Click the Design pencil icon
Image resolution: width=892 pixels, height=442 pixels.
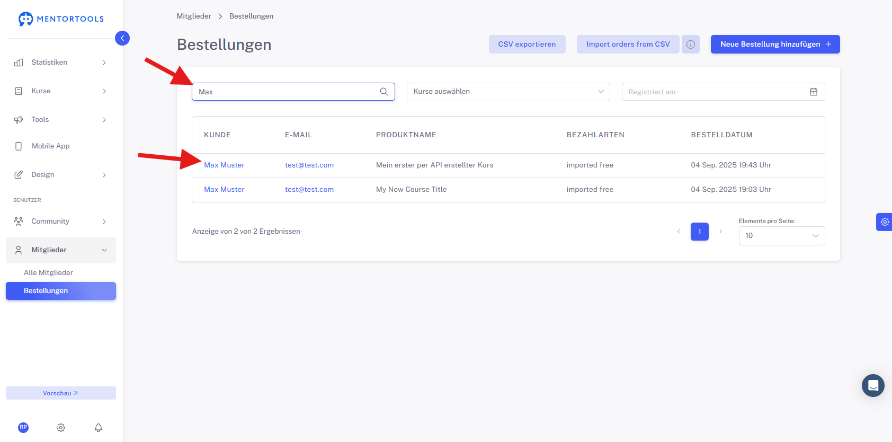[x=19, y=175]
